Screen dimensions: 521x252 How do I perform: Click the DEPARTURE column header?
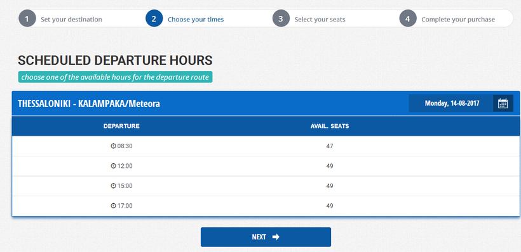[121, 126]
